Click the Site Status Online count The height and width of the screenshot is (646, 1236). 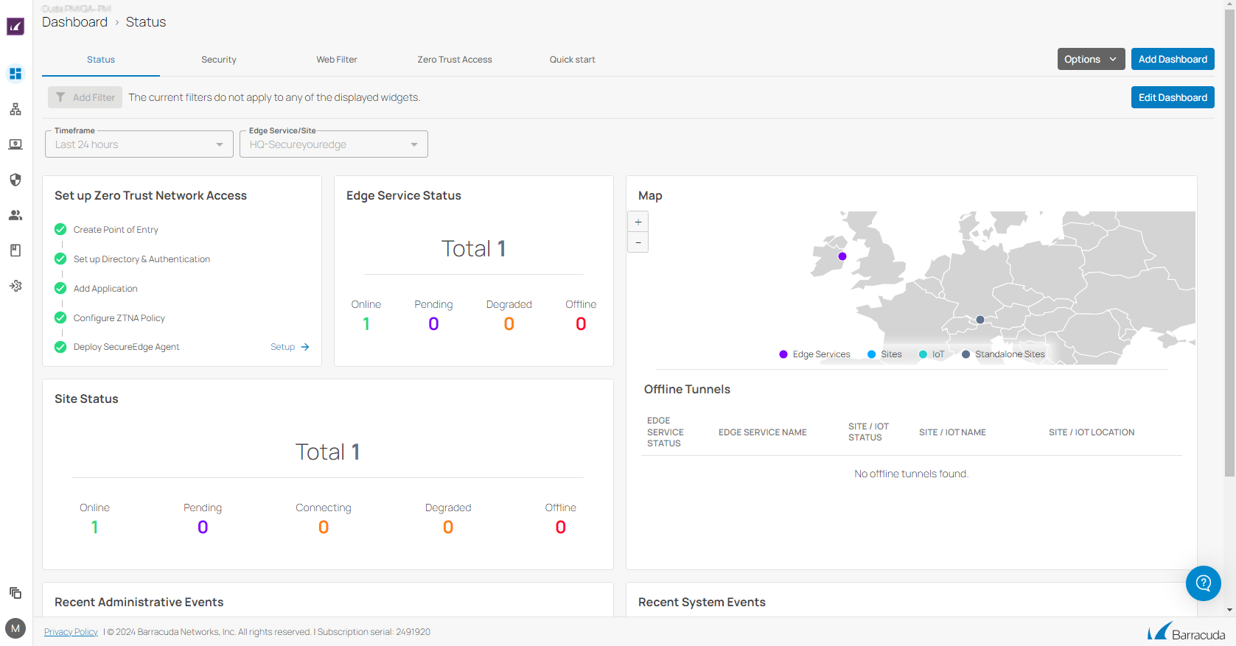pos(94,527)
